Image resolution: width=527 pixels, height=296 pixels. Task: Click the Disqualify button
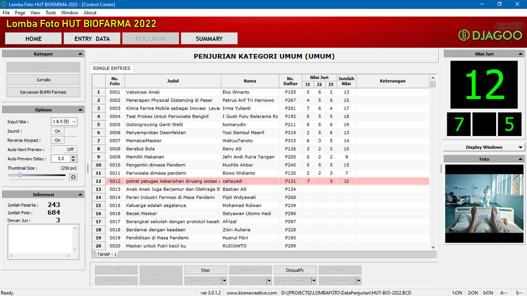click(x=295, y=270)
